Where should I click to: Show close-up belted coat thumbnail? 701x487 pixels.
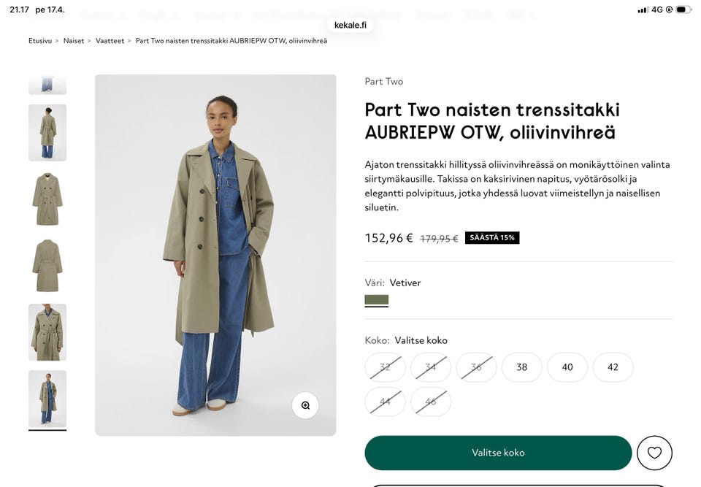tap(47, 332)
